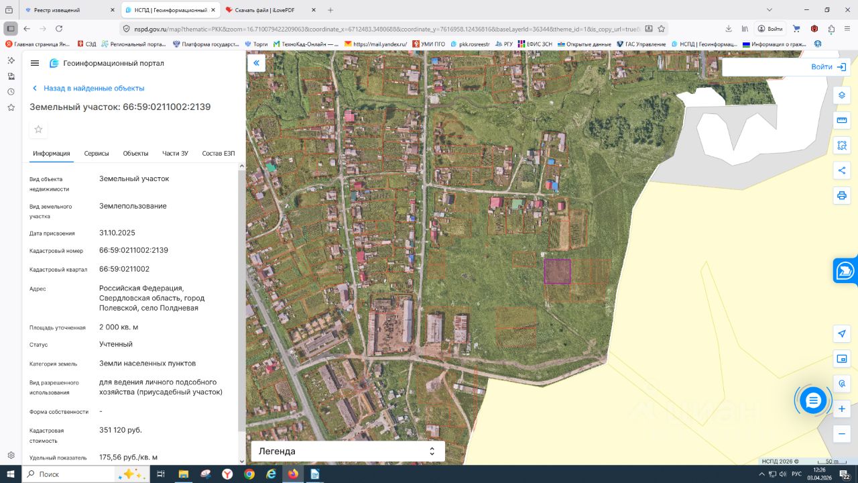The width and height of the screenshot is (858, 483).
Task: Click the geolocation arrow button
Action: pos(841,333)
